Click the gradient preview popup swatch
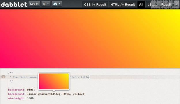This screenshot has width=180, height=104. (54, 81)
